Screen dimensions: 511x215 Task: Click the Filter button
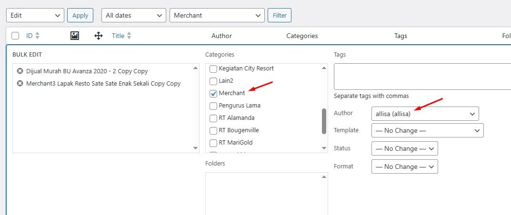(280, 15)
